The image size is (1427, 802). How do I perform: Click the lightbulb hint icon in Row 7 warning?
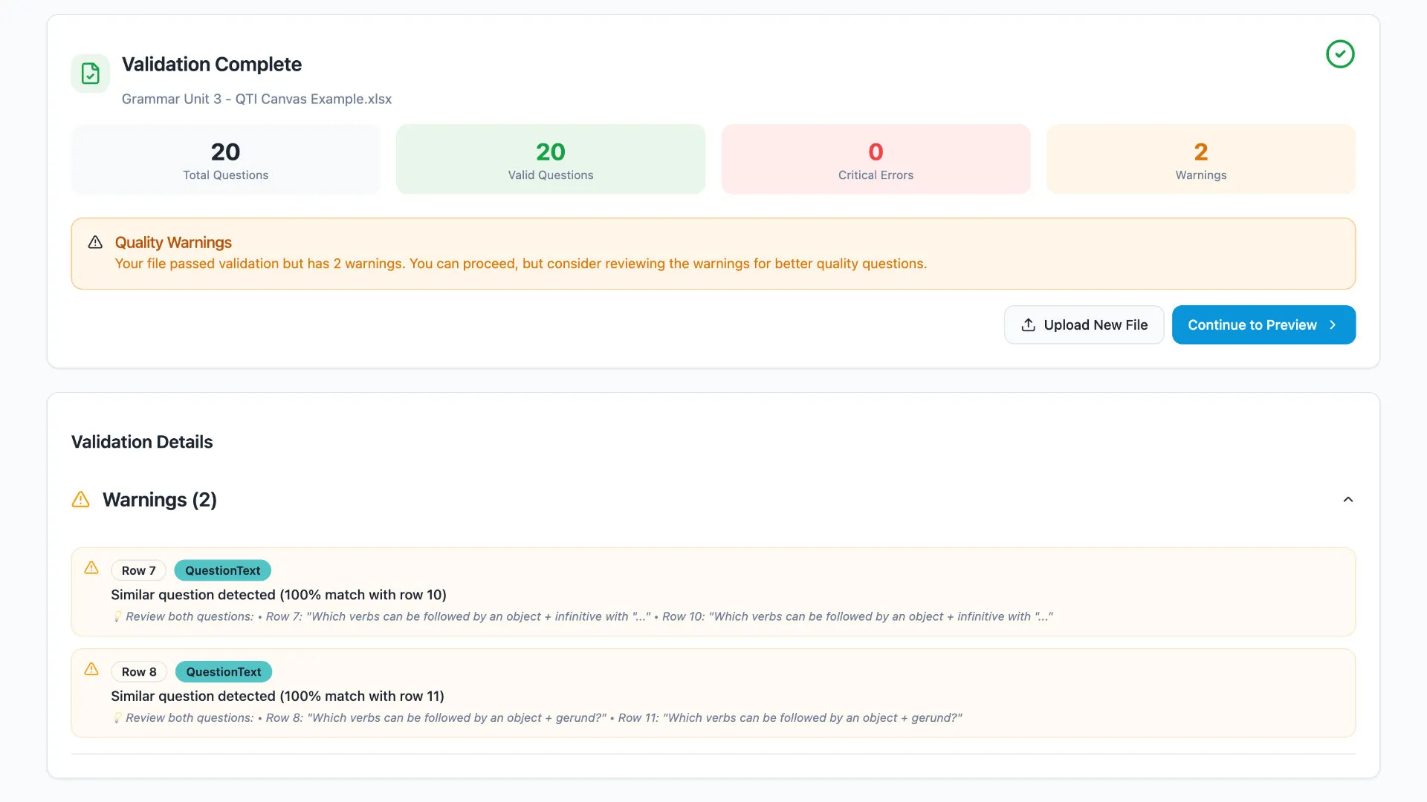117,616
